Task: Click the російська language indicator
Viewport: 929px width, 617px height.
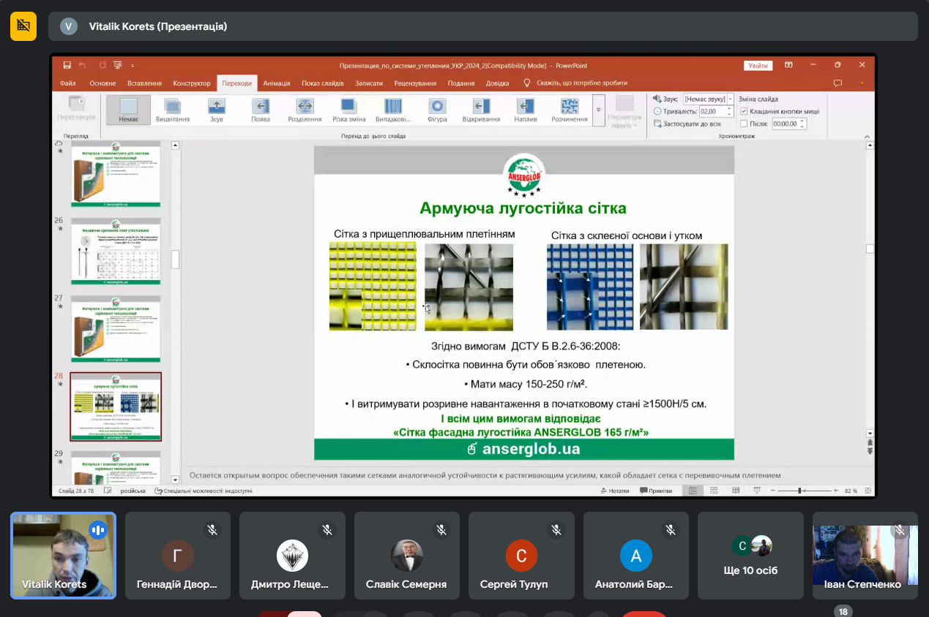Action: [133, 491]
